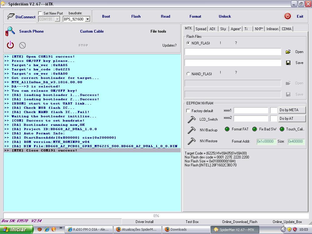Click the Read button
The width and height of the screenshot is (312, 234).
165,16
